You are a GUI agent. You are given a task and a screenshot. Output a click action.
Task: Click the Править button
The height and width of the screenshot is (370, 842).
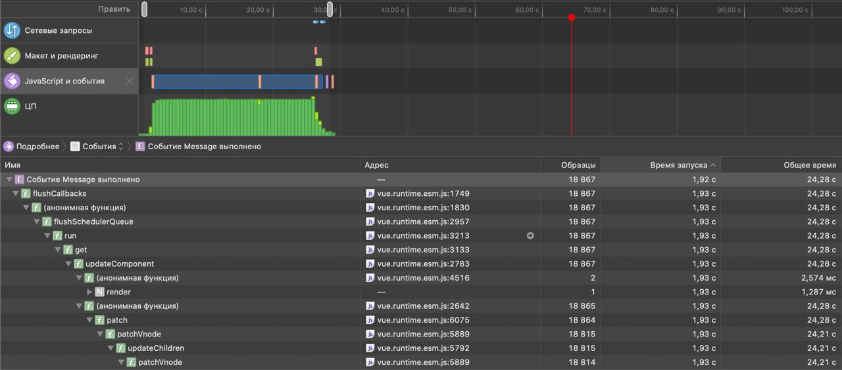coord(114,10)
